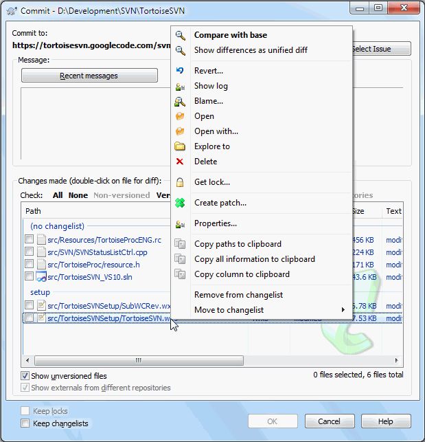Choose Get lock... menu entry
The image size is (425, 442).
pos(262,182)
